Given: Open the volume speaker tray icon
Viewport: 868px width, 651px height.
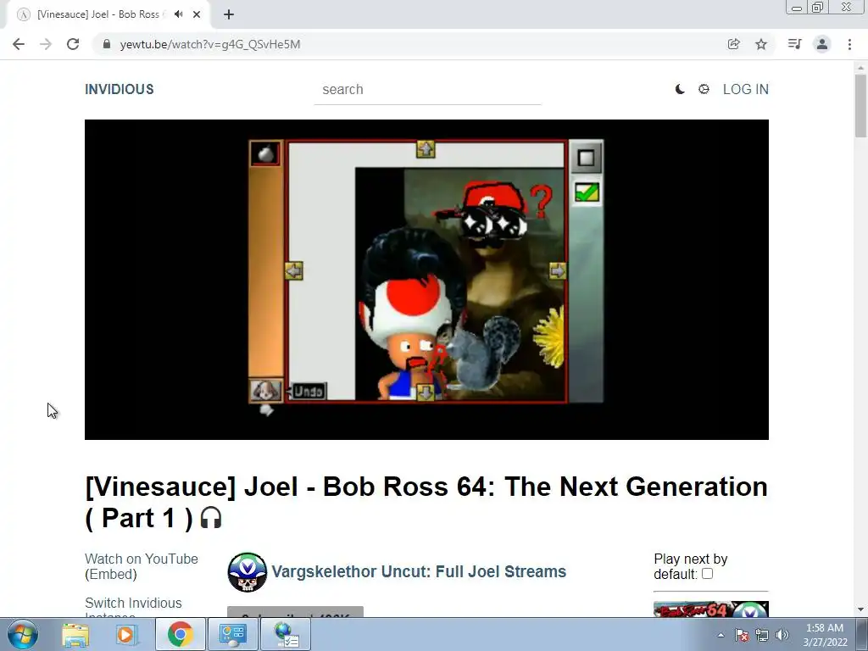Looking at the screenshot, I should [x=782, y=635].
